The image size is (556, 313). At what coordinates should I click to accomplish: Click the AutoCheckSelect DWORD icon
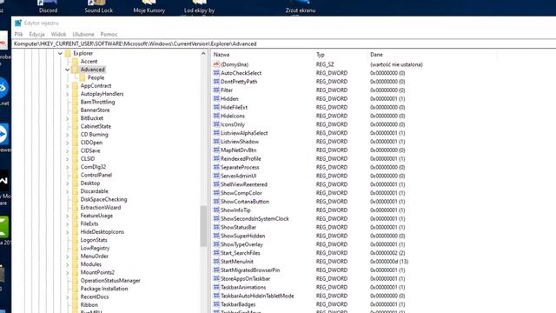coord(216,73)
